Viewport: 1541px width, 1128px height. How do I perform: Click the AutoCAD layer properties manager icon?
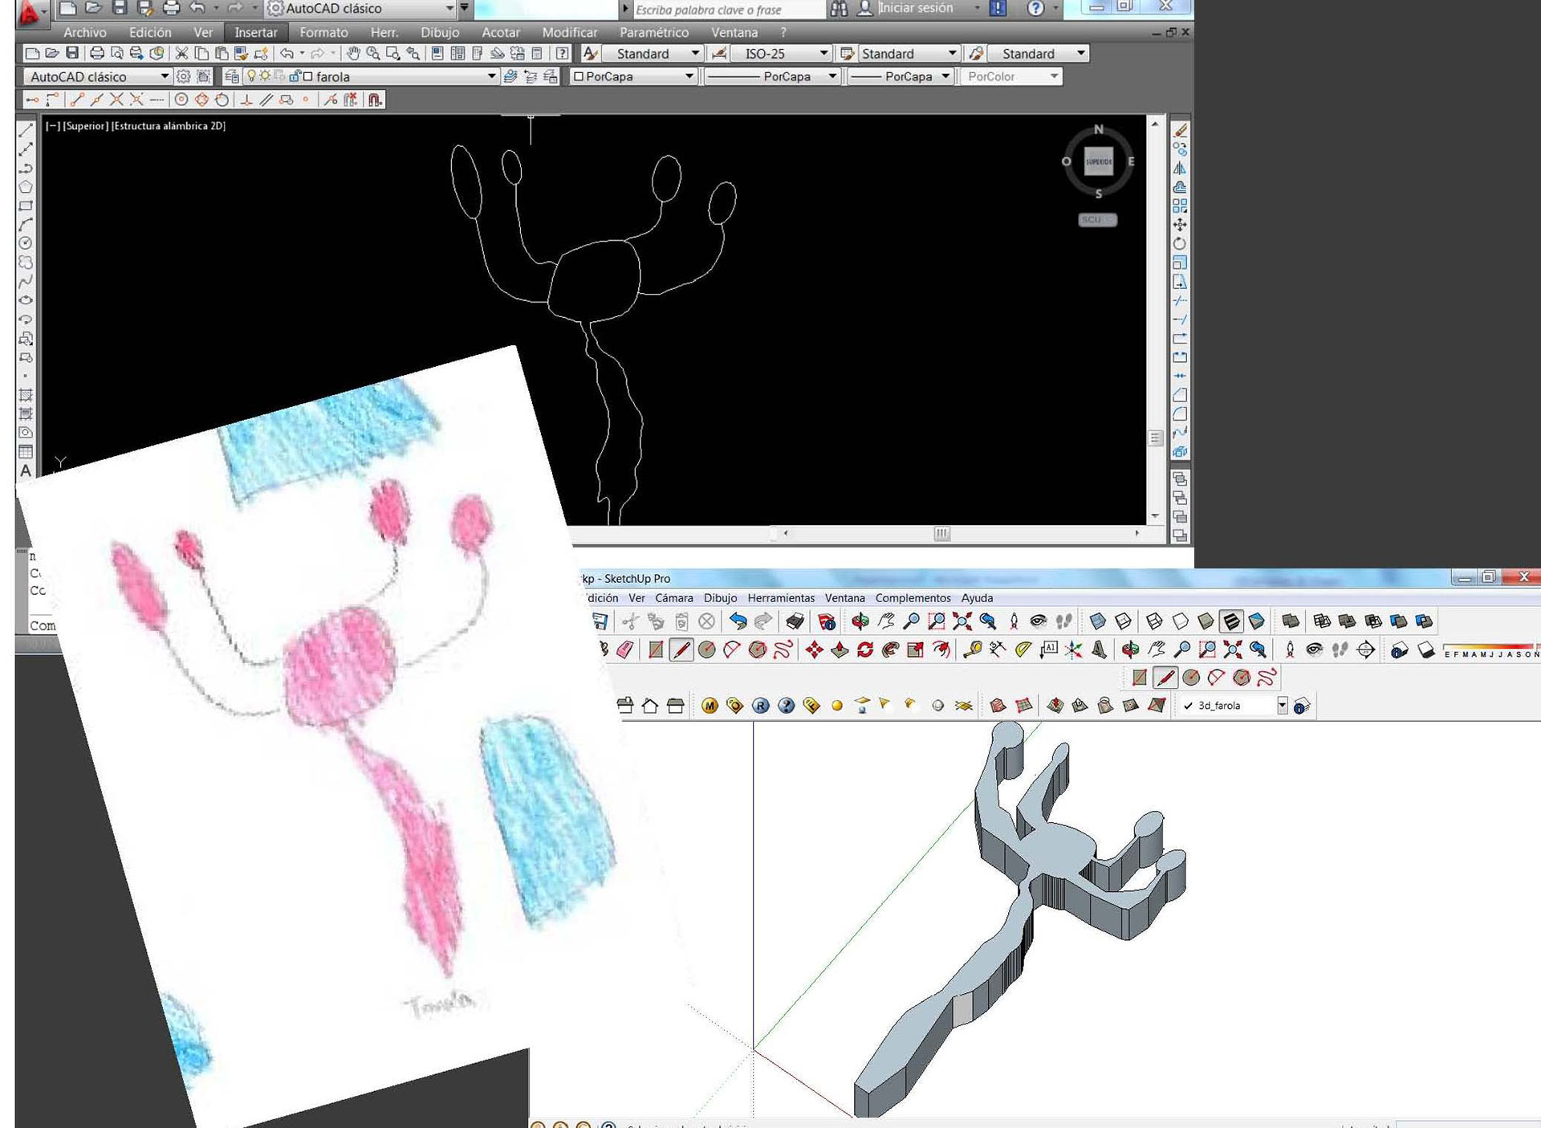[x=232, y=76]
